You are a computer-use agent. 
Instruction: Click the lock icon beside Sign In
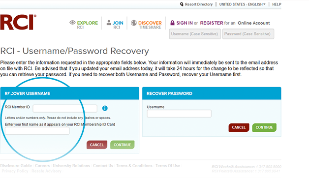tap(172, 23)
